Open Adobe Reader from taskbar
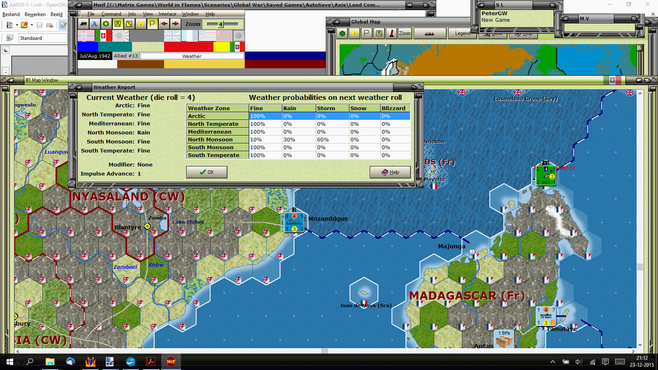This screenshot has width=658, height=370. pyautogui.click(x=151, y=362)
